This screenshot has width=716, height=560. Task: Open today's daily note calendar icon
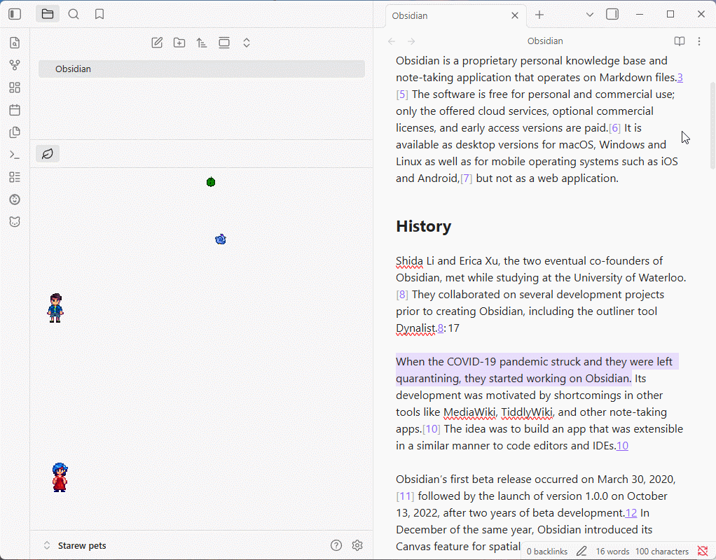tap(15, 110)
